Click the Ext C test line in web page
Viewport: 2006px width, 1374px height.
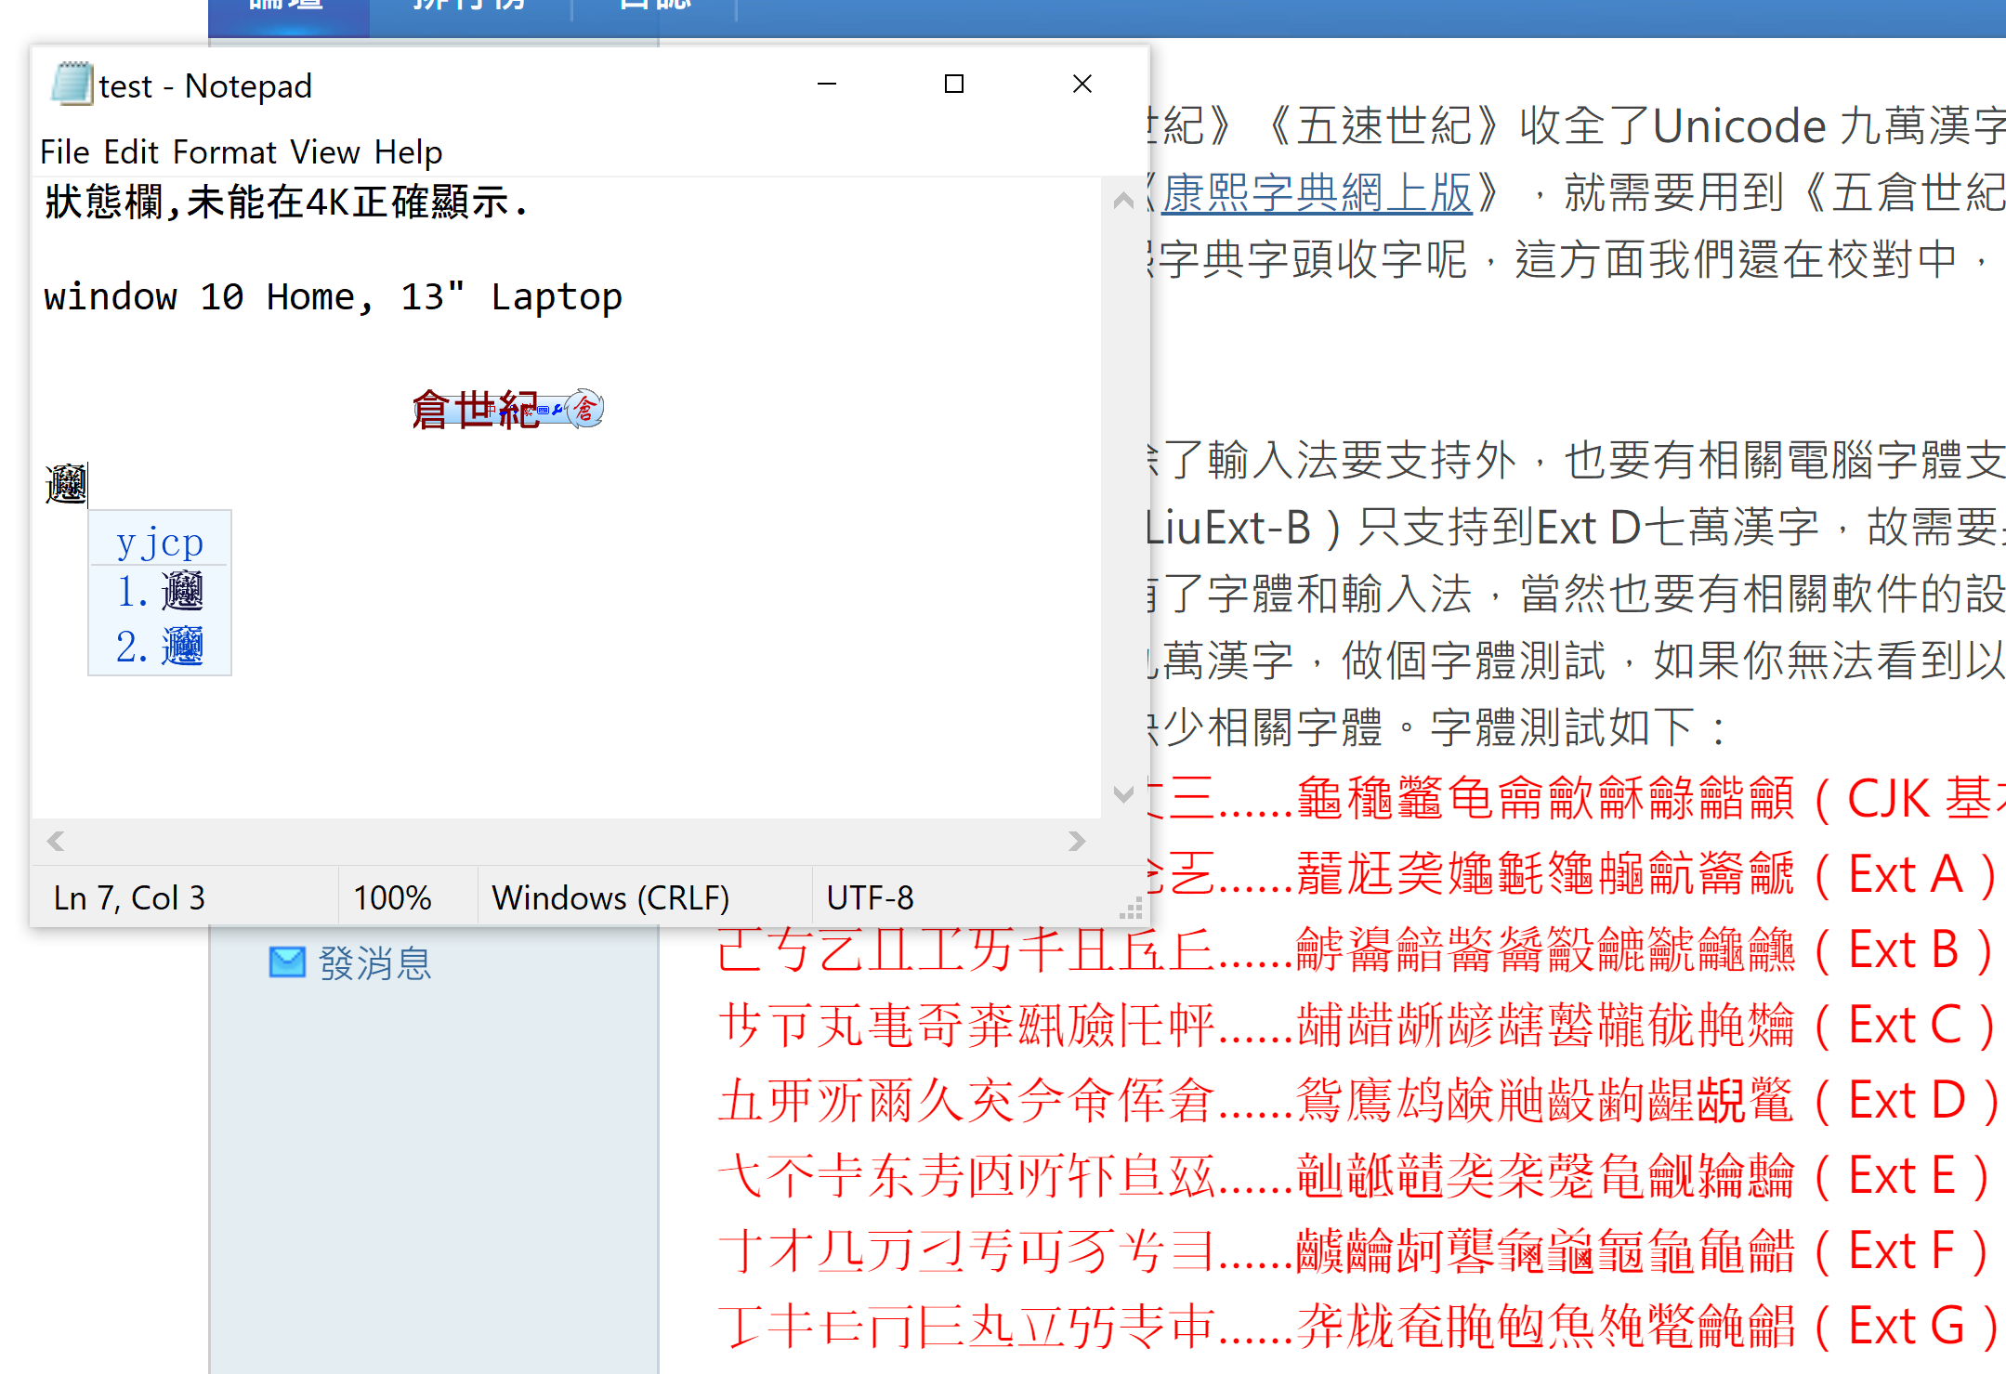tap(1357, 1025)
